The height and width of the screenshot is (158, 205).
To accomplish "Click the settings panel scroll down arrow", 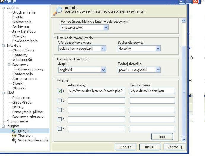I will tap(184, 139).
